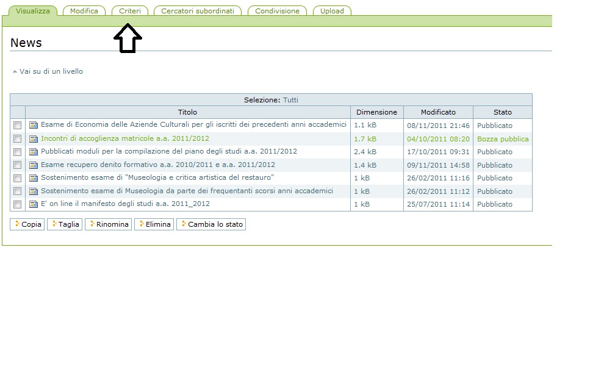Click the Cambia lo stato button

(211, 224)
